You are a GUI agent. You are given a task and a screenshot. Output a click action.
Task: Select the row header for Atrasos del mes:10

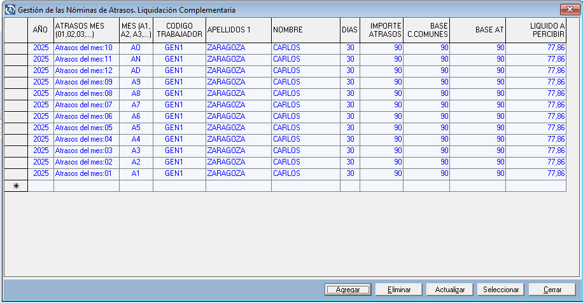click(16, 48)
